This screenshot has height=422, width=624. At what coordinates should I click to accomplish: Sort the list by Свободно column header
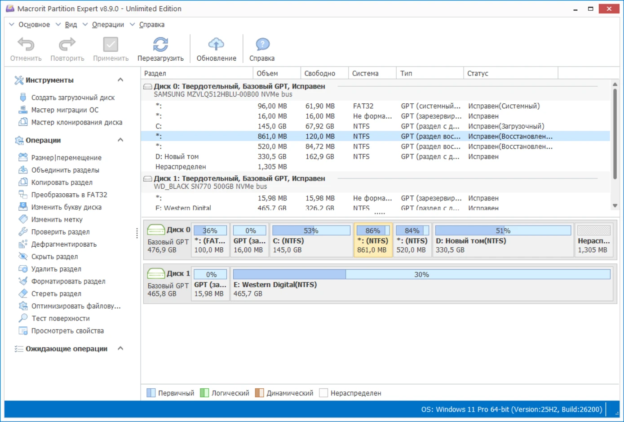coord(319,73)
